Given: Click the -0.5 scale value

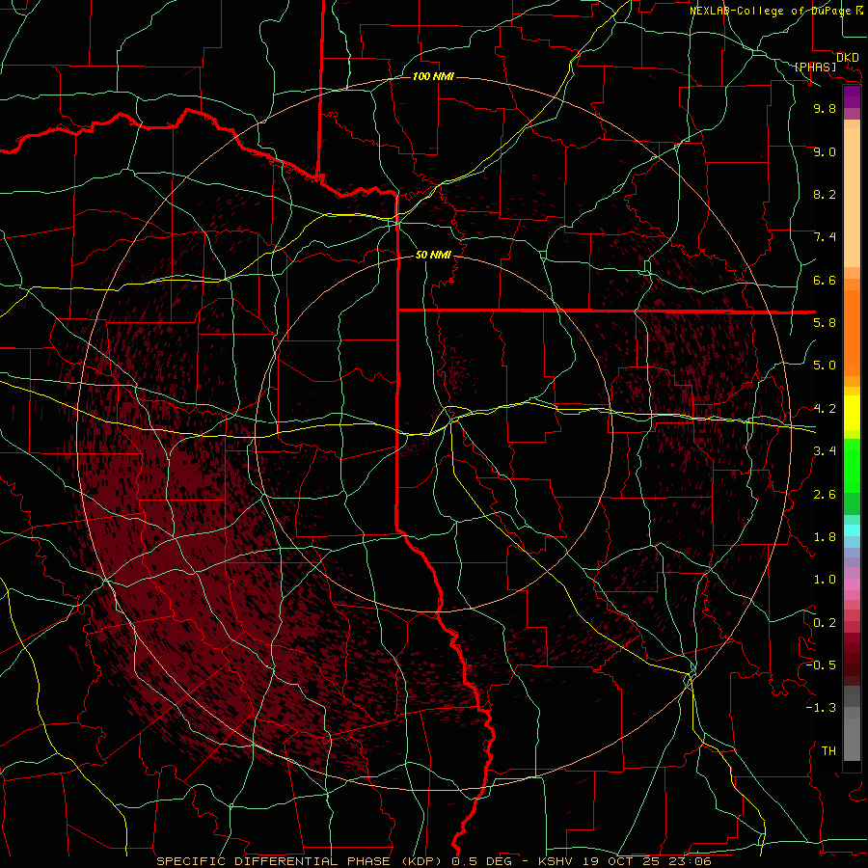Looking at the screenshot, I should pos(821,665).
